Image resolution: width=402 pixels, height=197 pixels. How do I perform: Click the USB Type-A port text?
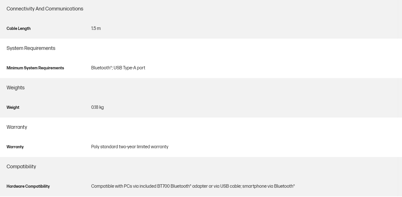coord(129,68)
